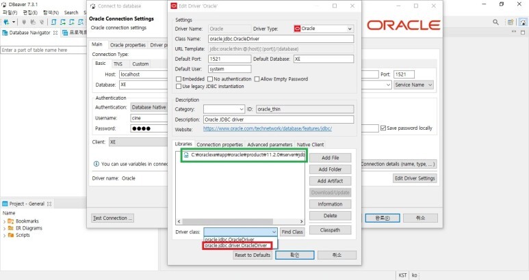This screenshot has height=280, width=529.
Task: Open the Driver class dropdown
Action: 274,232
